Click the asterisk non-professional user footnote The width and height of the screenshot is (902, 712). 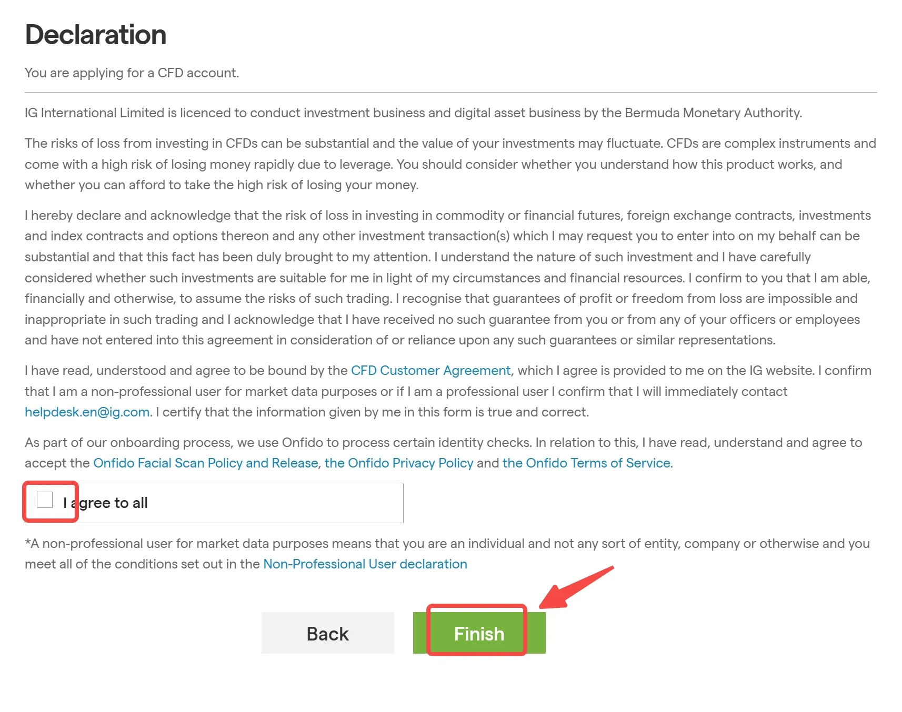tap(447, 554)
